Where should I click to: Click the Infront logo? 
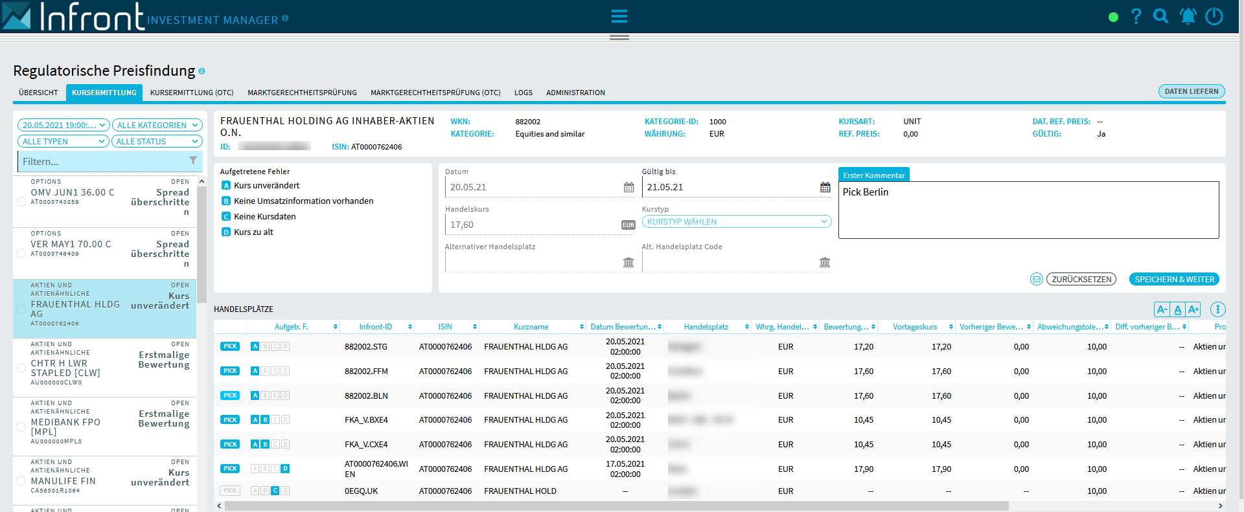click(x=73, y=16)
